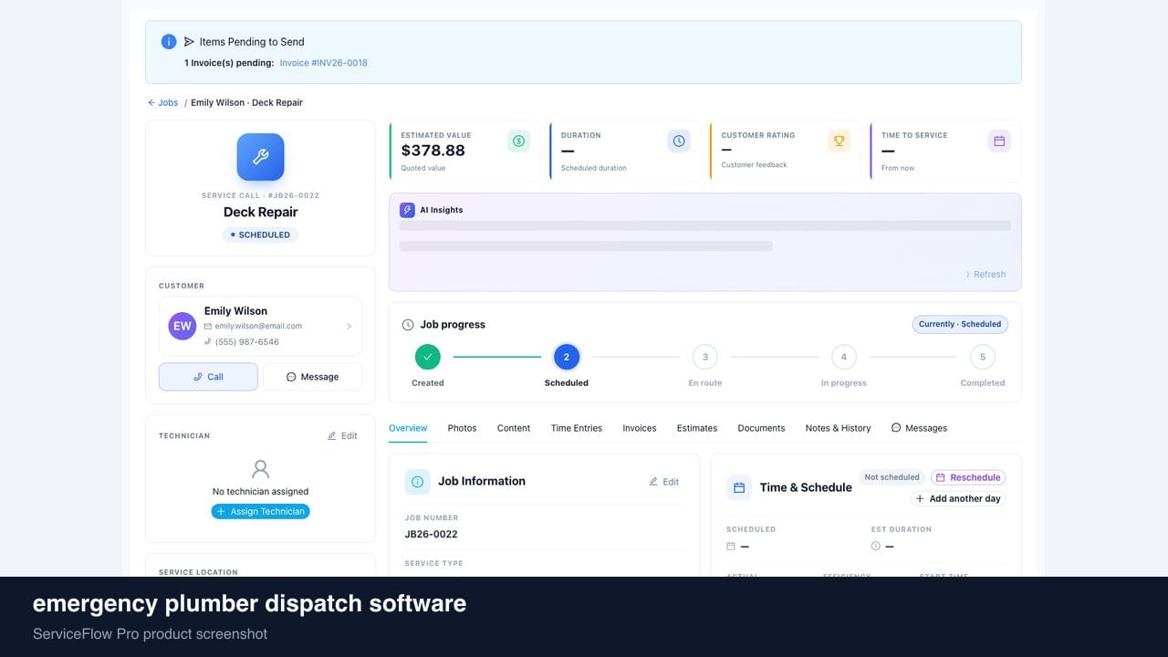Click the paper-plane send icon beside Items Pending

tap(189, 41)
